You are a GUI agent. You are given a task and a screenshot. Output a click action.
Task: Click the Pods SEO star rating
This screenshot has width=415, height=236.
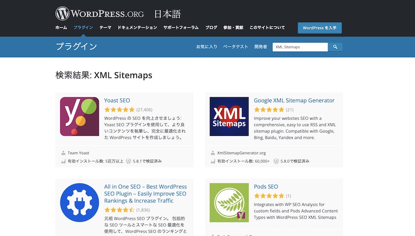269,196
